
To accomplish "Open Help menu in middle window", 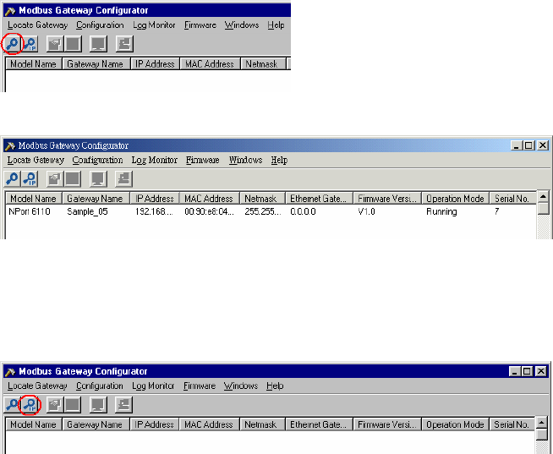I will [279, 160].
